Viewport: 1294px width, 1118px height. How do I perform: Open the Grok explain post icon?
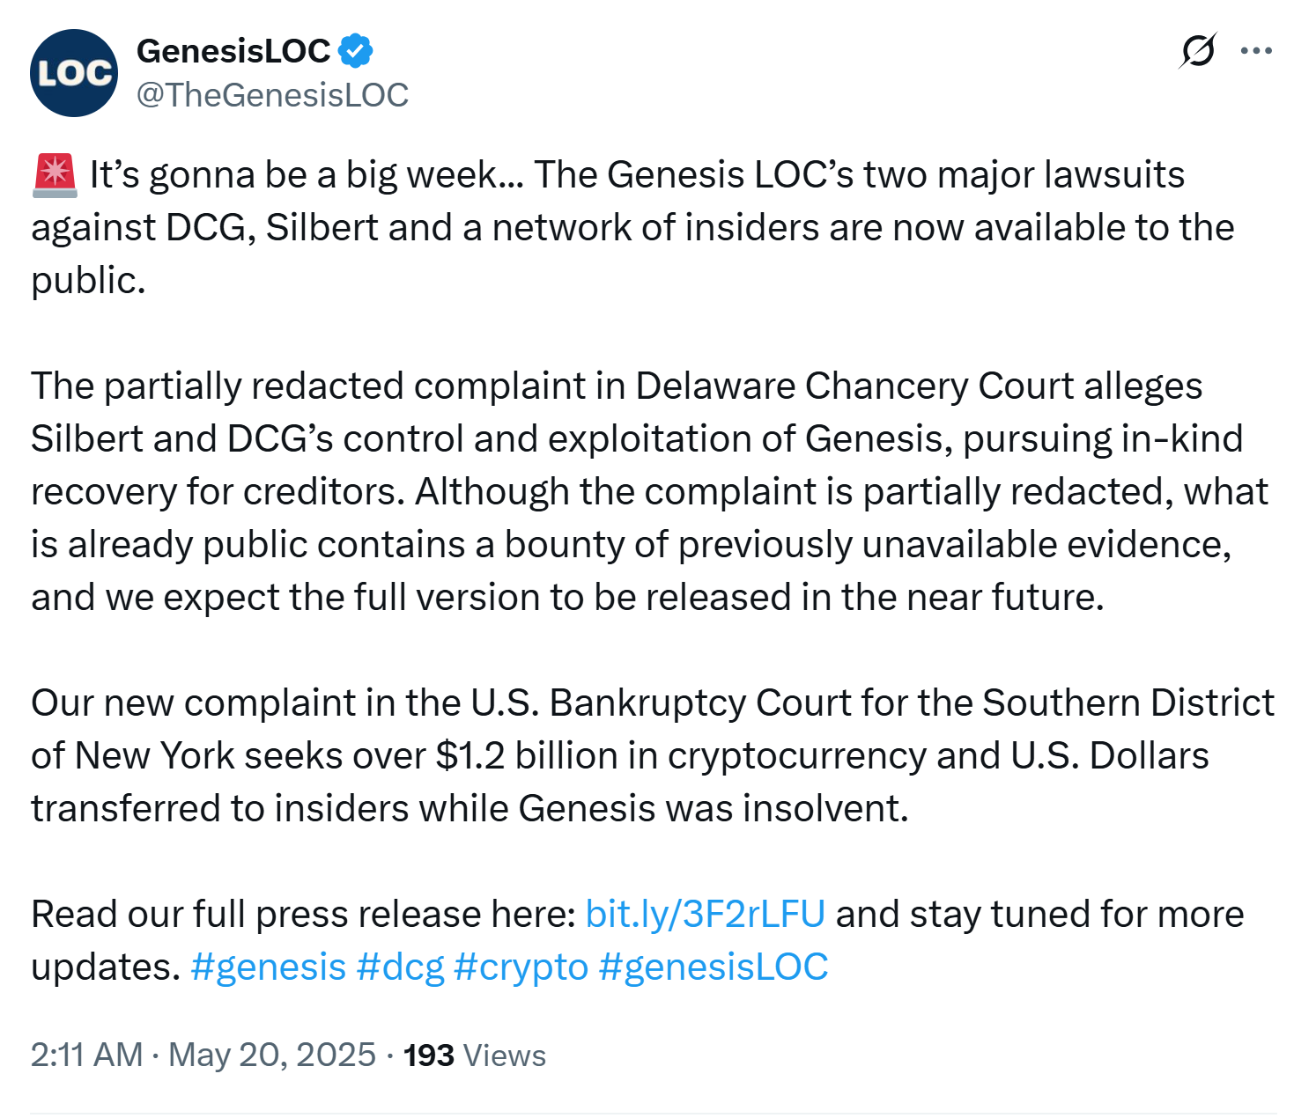click(x=1197, y=51)
